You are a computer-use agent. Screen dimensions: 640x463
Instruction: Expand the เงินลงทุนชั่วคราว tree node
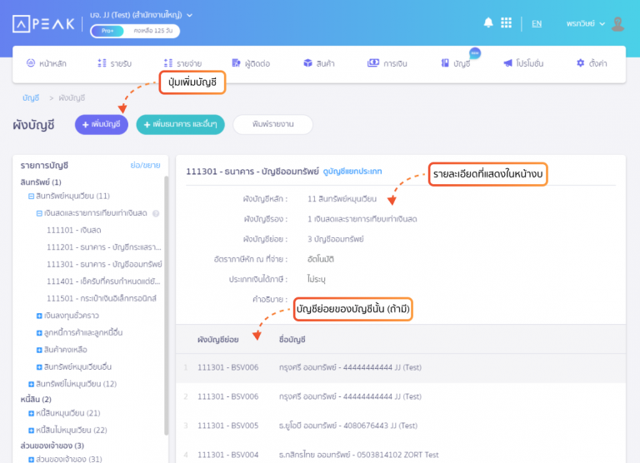(39, 316)
